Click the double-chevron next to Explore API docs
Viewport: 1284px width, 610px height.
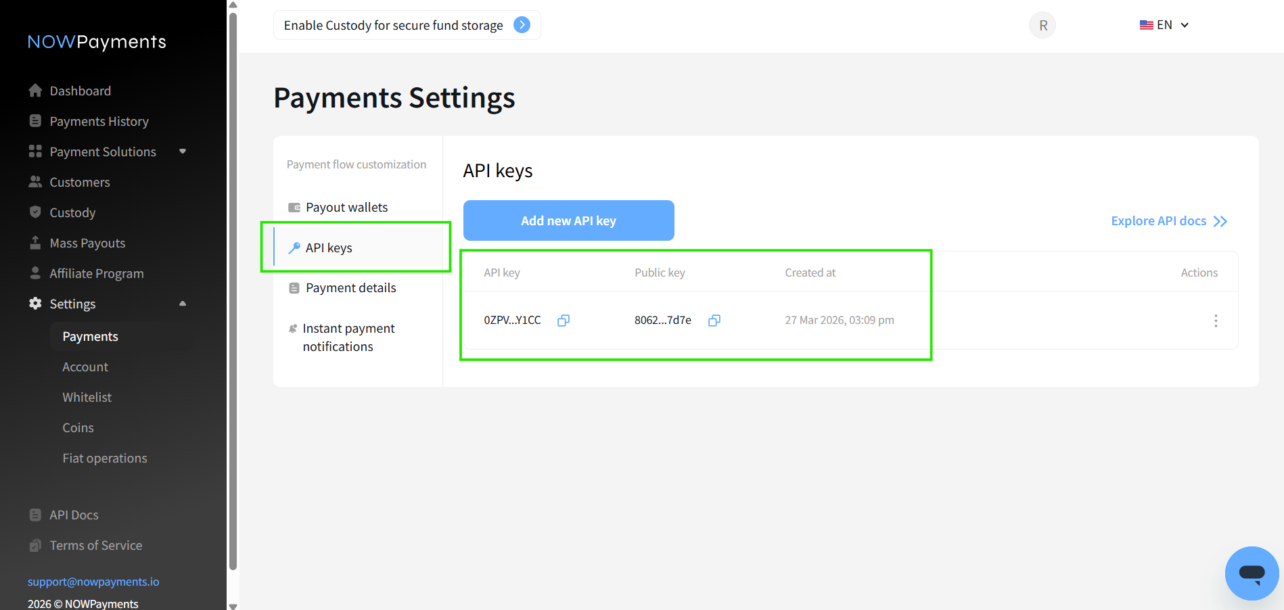pos(1220,221)
